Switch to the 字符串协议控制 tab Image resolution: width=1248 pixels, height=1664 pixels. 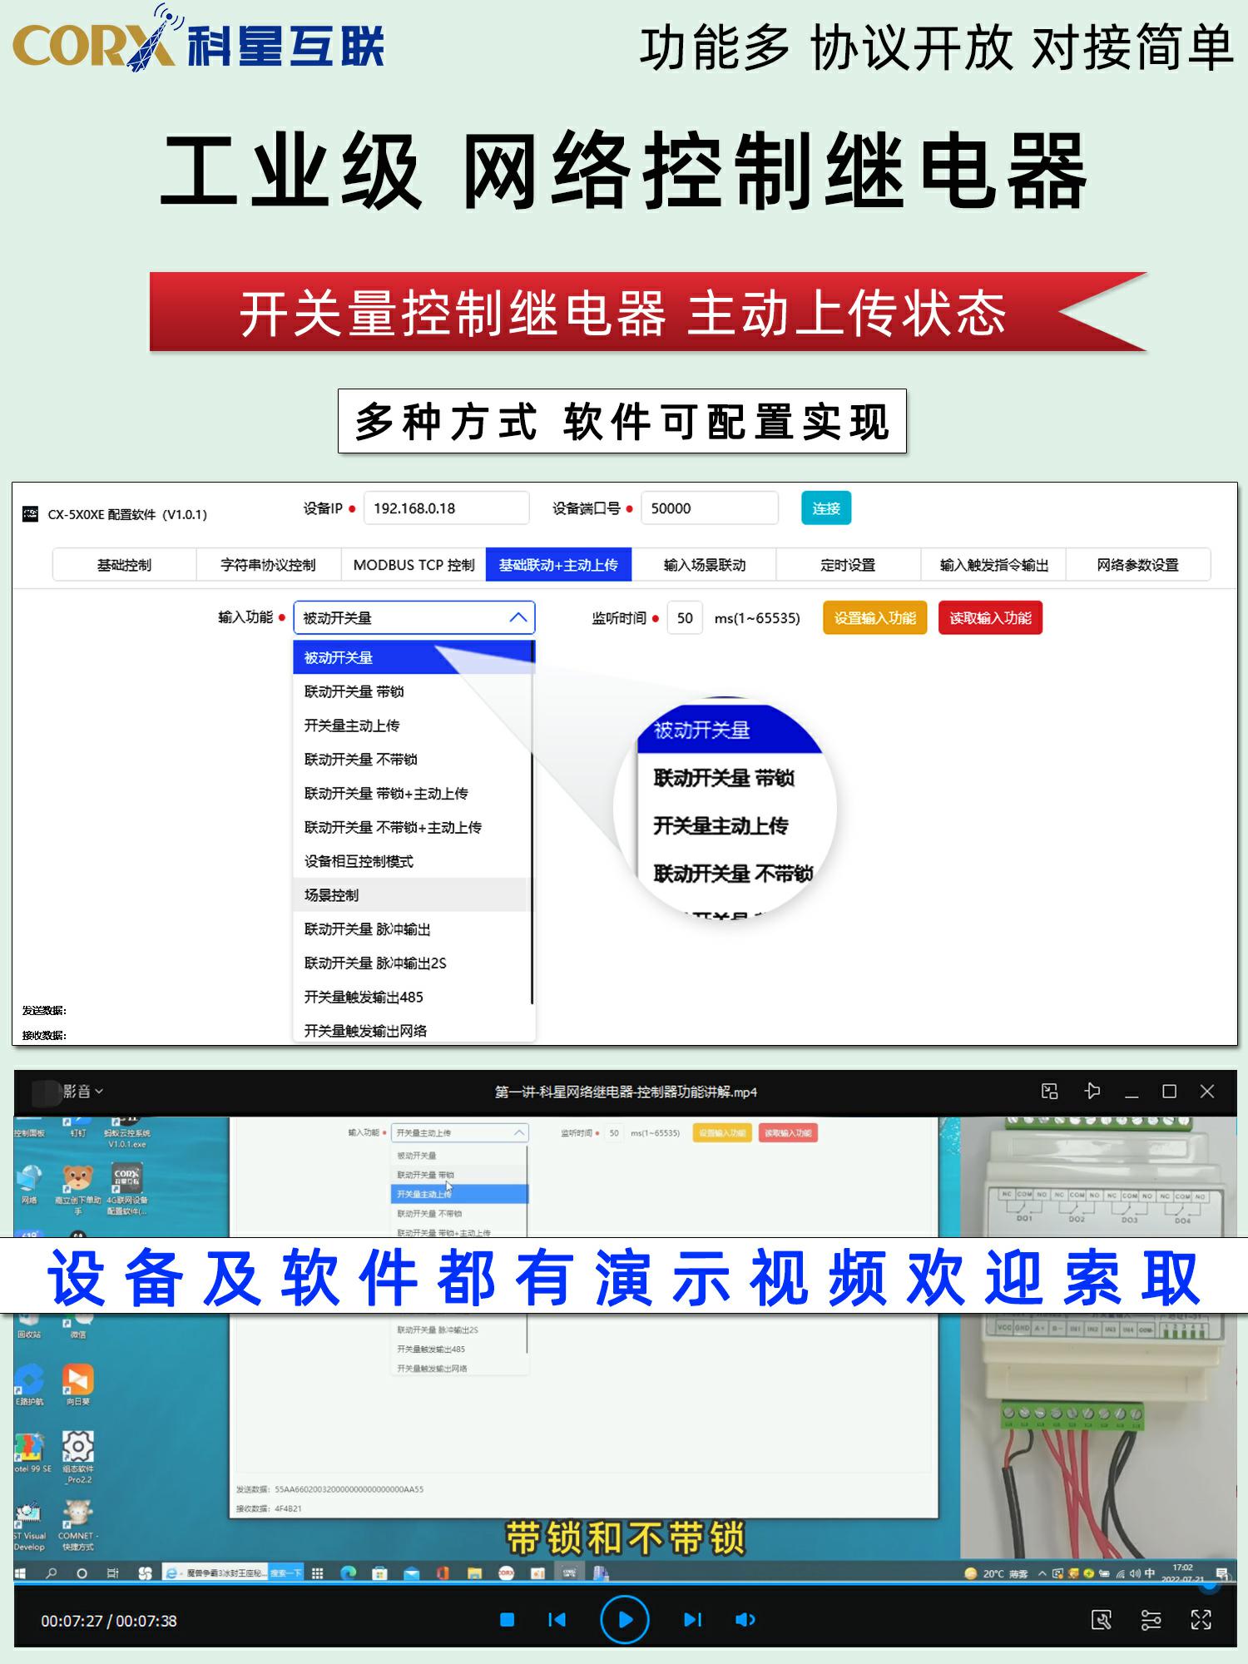269,565
